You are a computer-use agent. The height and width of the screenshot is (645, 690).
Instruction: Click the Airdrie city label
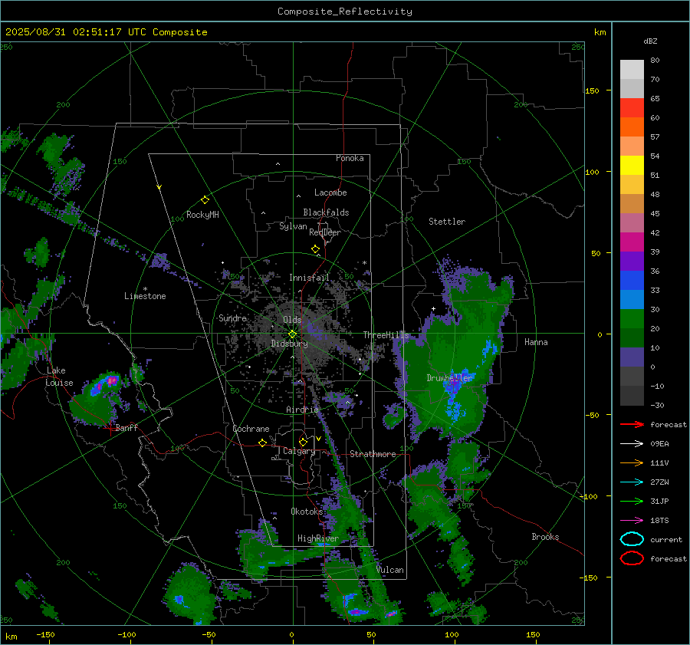302,410
